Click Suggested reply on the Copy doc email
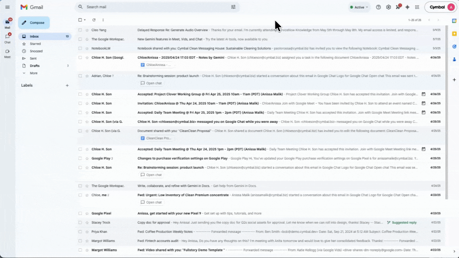459x258 pixels. click(402, 222)
